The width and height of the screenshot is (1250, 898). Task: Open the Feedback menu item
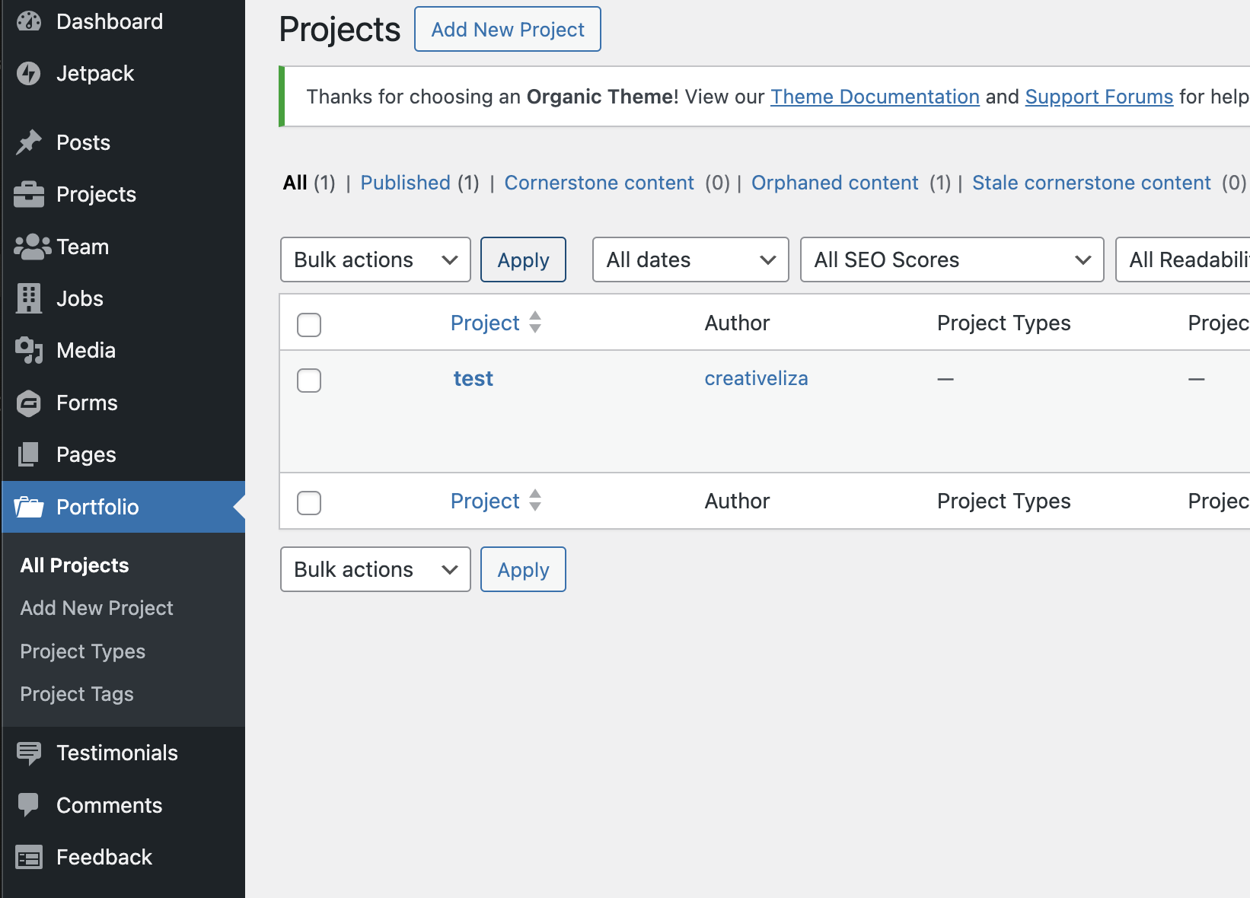tap(104, 857)
